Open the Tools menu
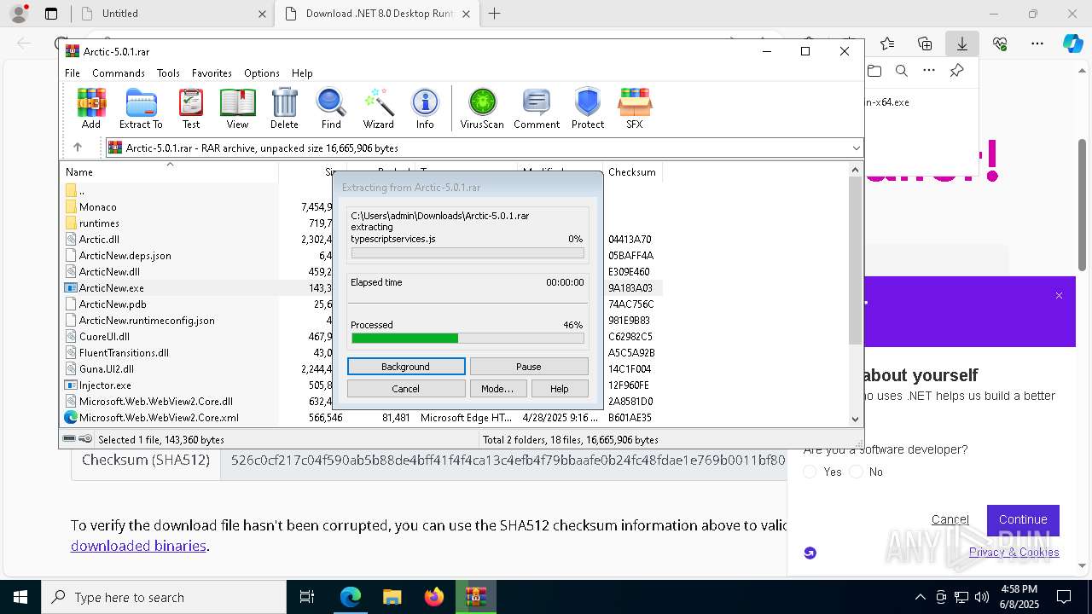 [168, 73]
